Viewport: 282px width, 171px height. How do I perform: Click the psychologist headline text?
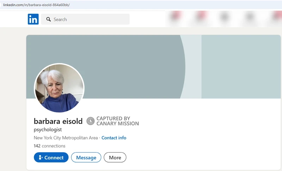coord(48,130)
